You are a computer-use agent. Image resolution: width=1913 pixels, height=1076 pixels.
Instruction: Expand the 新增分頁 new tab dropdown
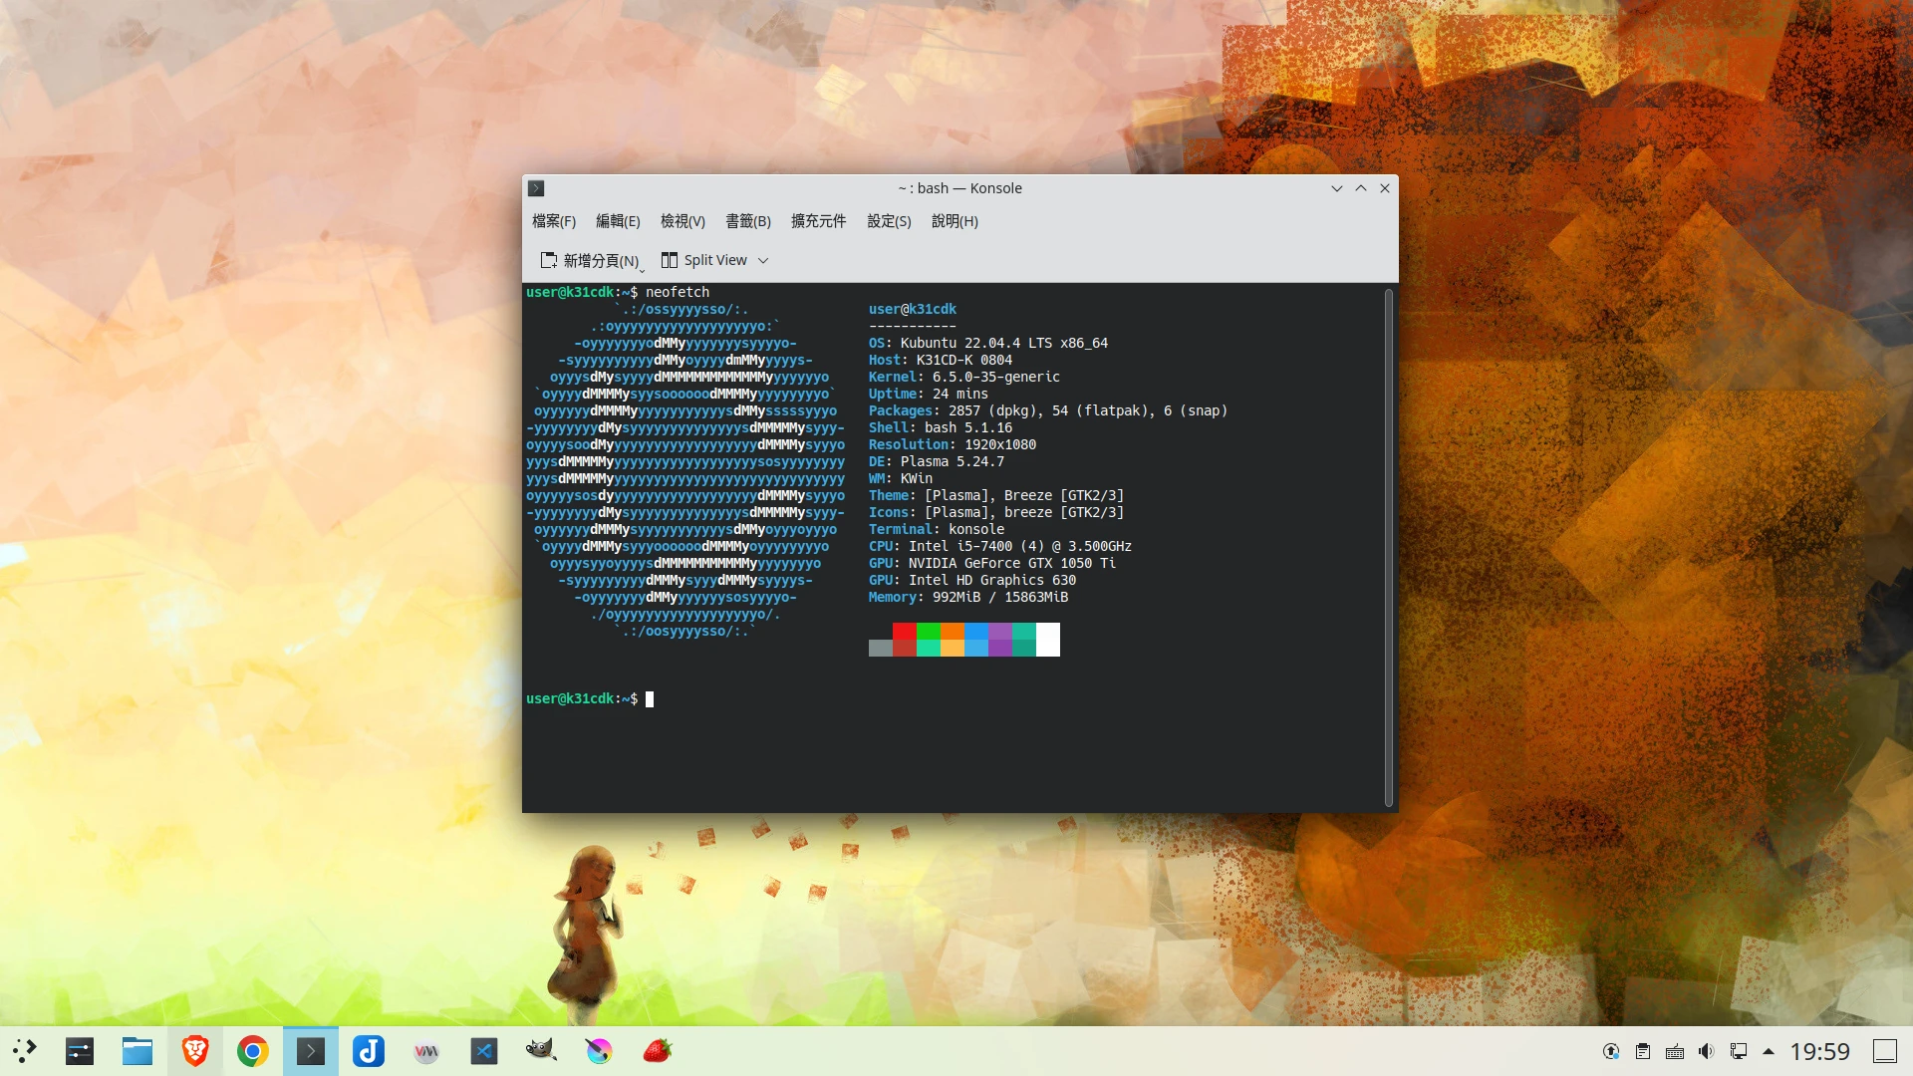pos(643,269)
